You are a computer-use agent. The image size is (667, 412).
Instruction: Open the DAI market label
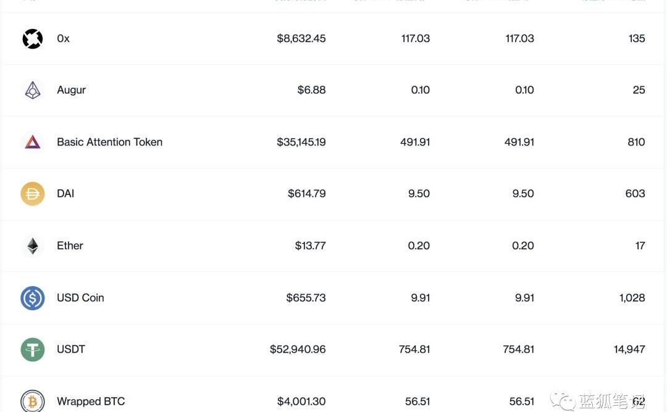(x=65, y=194)
